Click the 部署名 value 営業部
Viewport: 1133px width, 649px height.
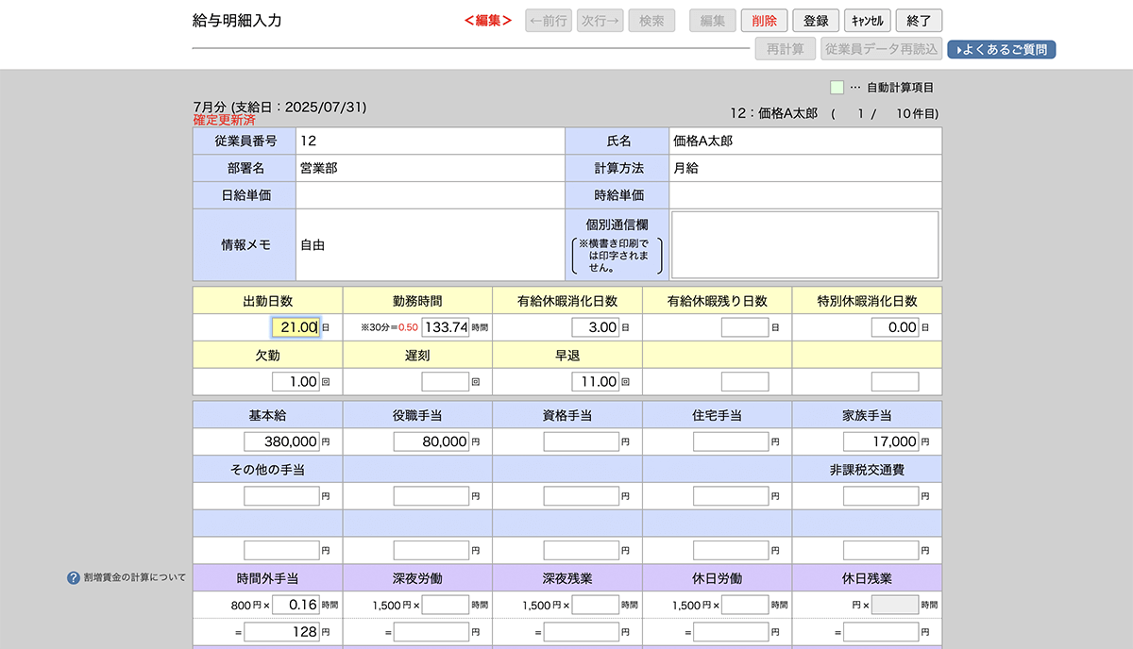click(x=318, y=168)
